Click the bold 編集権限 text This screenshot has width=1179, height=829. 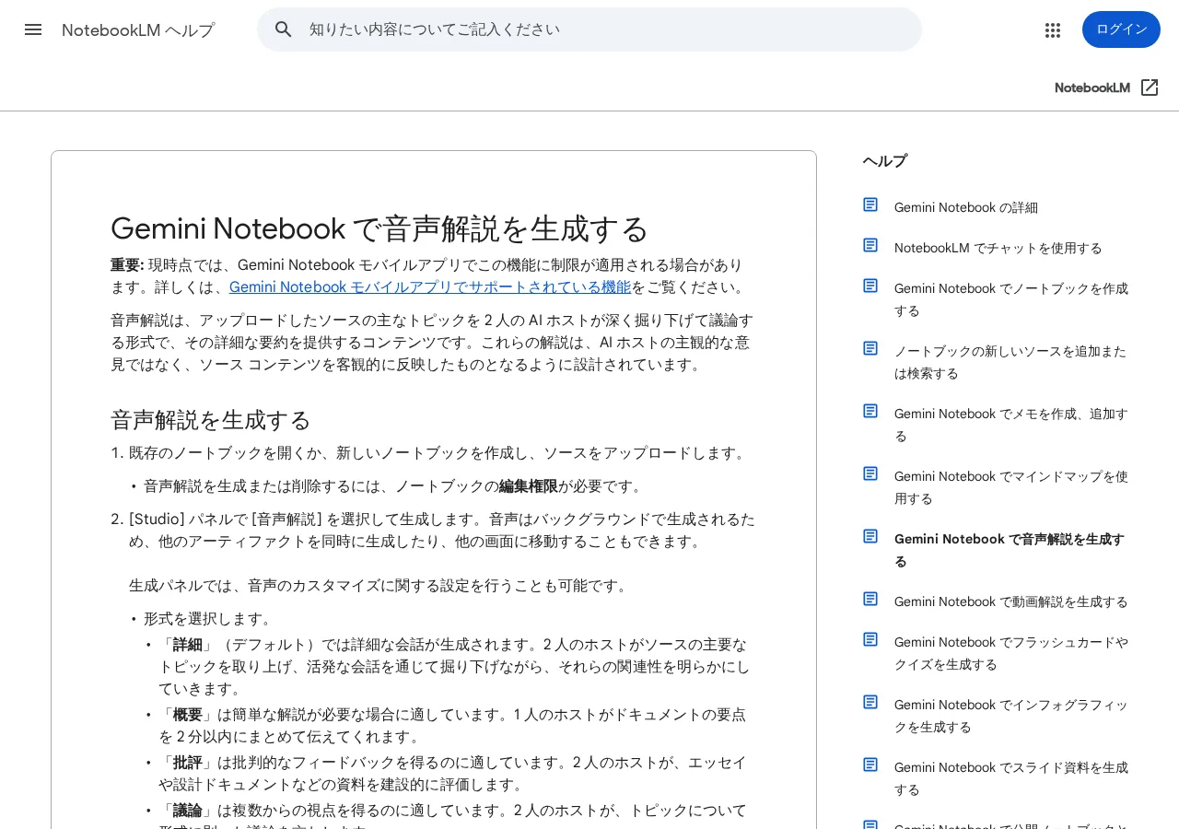tap(529, 486)
